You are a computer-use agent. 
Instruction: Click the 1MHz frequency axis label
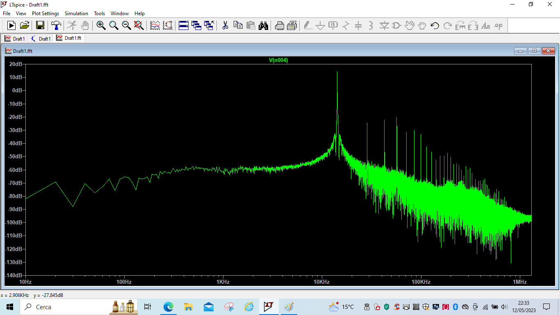click(x=519, y=282)
